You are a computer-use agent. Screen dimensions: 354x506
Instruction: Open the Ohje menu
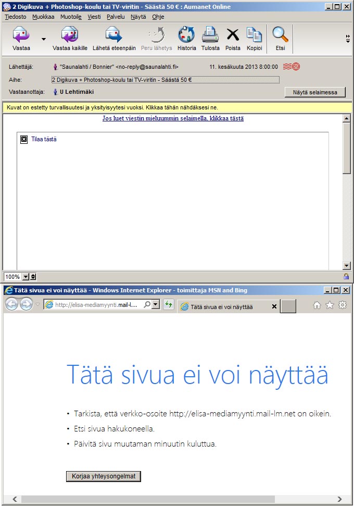[158, 17]
